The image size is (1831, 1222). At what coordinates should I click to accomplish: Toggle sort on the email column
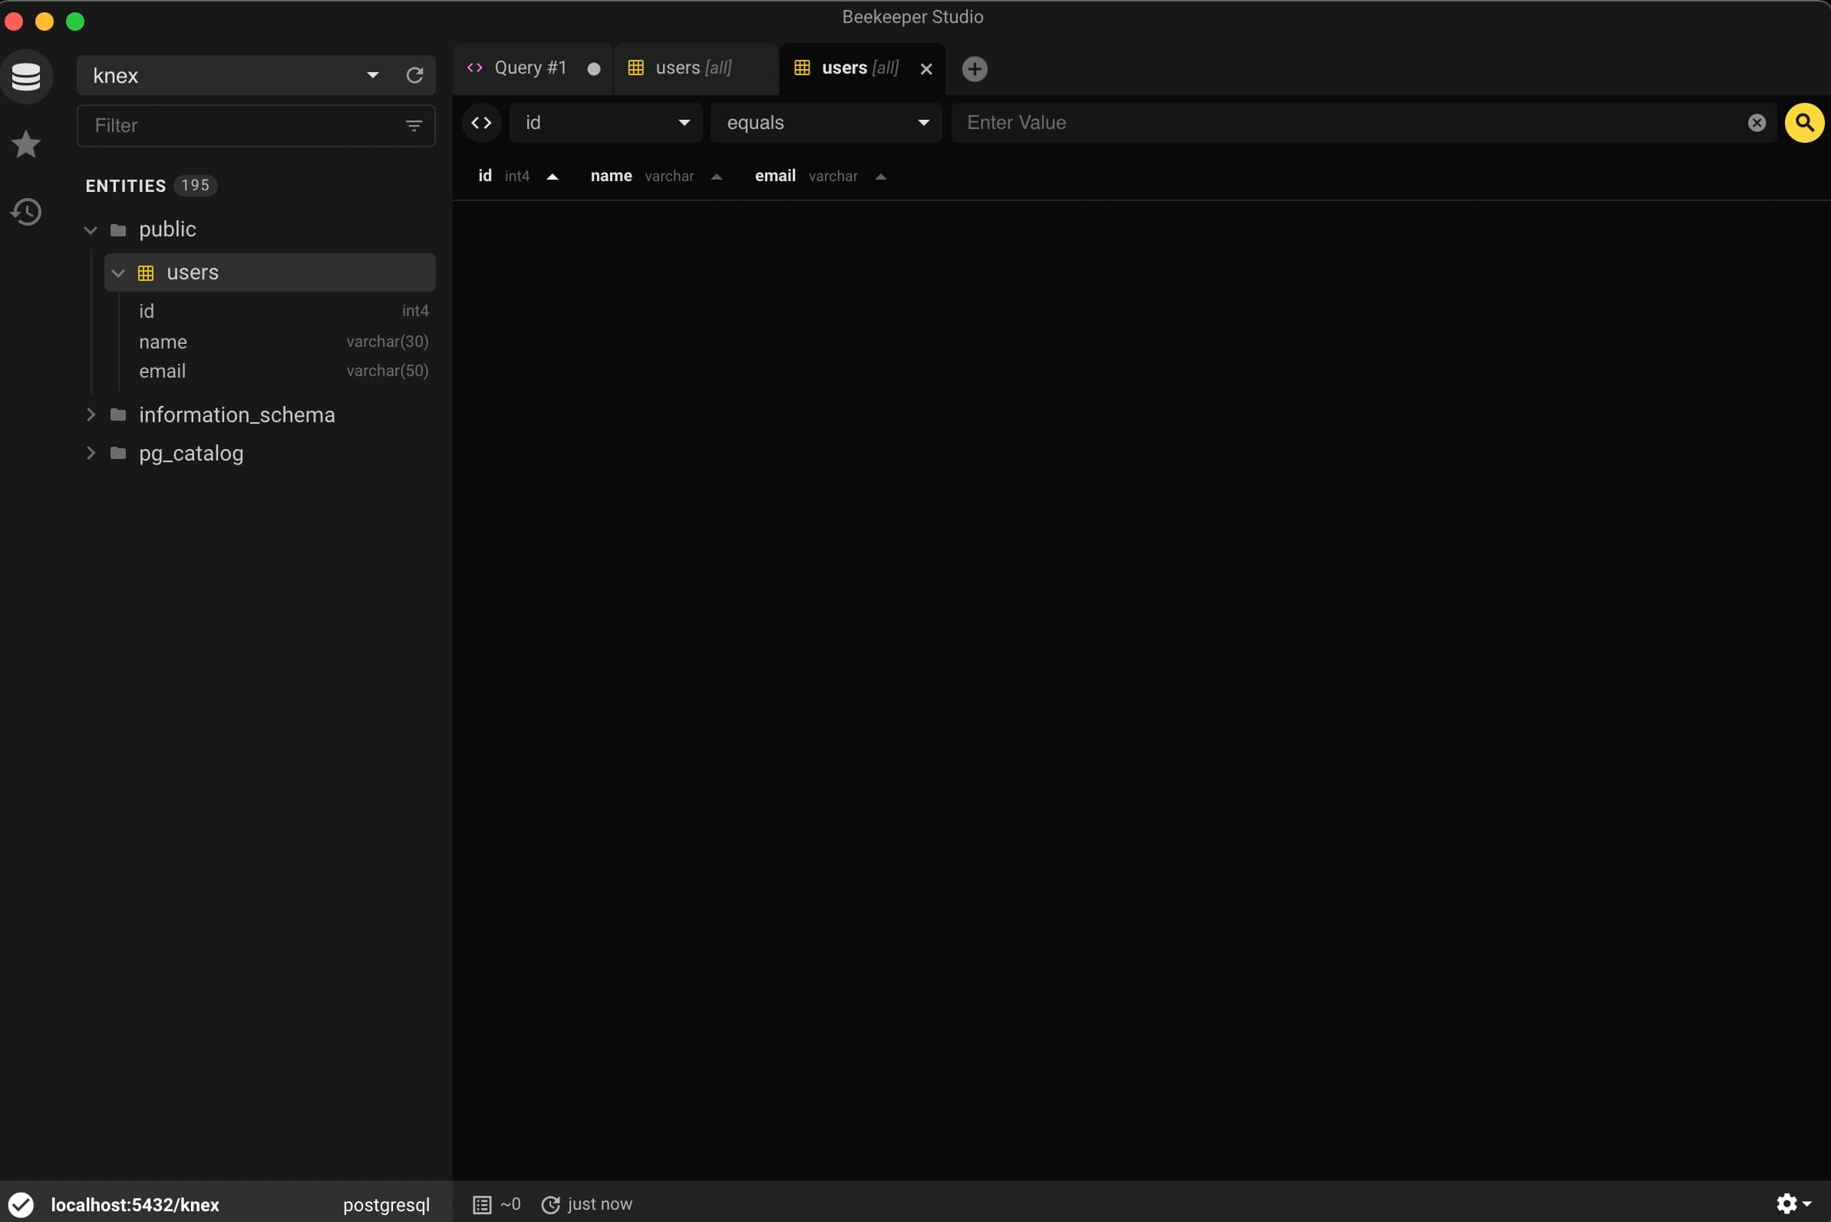point(880,177)
